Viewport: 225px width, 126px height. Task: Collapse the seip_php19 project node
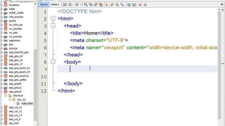click(1, 92)
